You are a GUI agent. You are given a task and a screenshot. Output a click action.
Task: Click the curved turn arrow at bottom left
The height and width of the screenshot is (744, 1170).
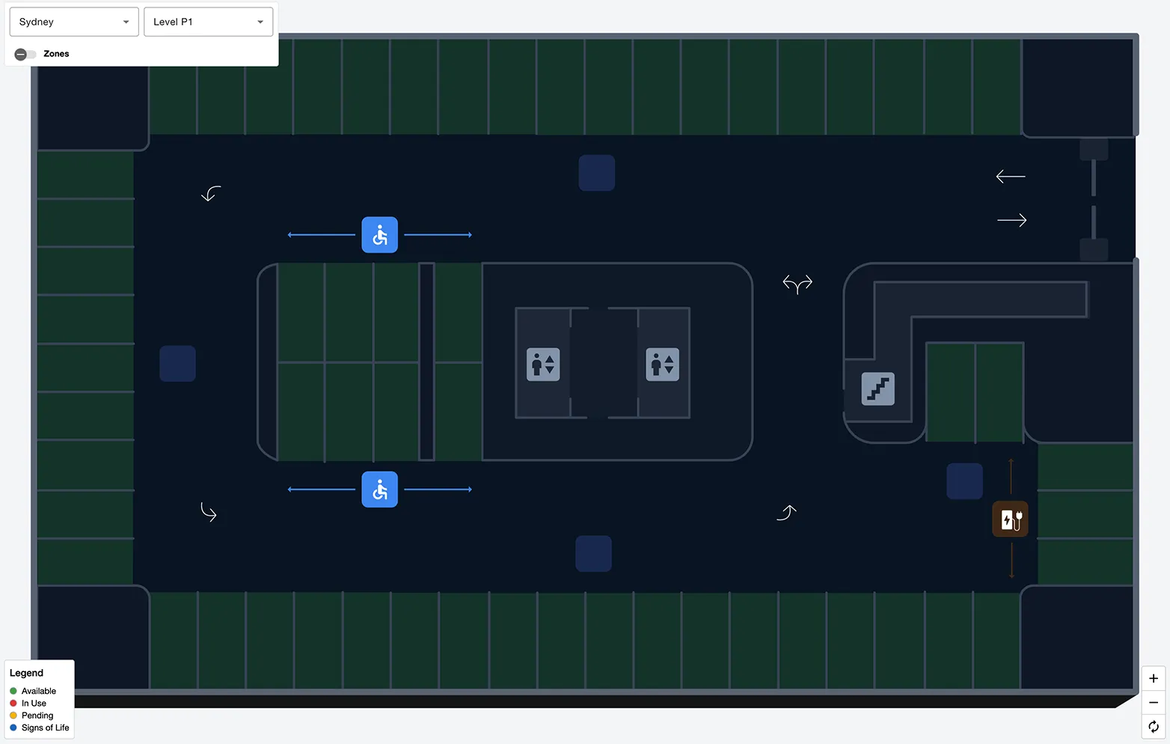point(209,512)
